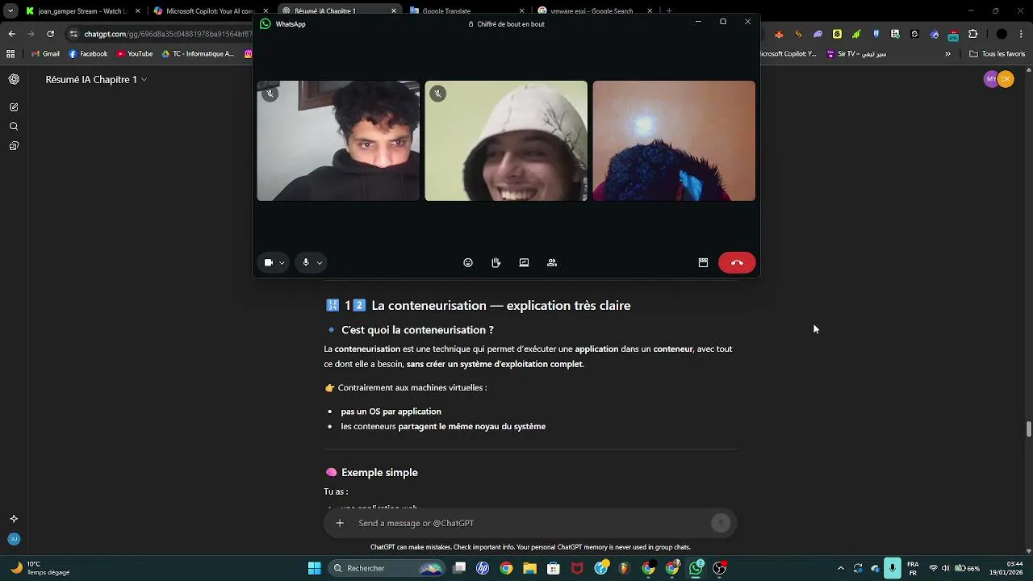Share screen in the WhatsApp call
Image resolution: width=1033 pixels, height=581 pixels.
tap(524, 262)
